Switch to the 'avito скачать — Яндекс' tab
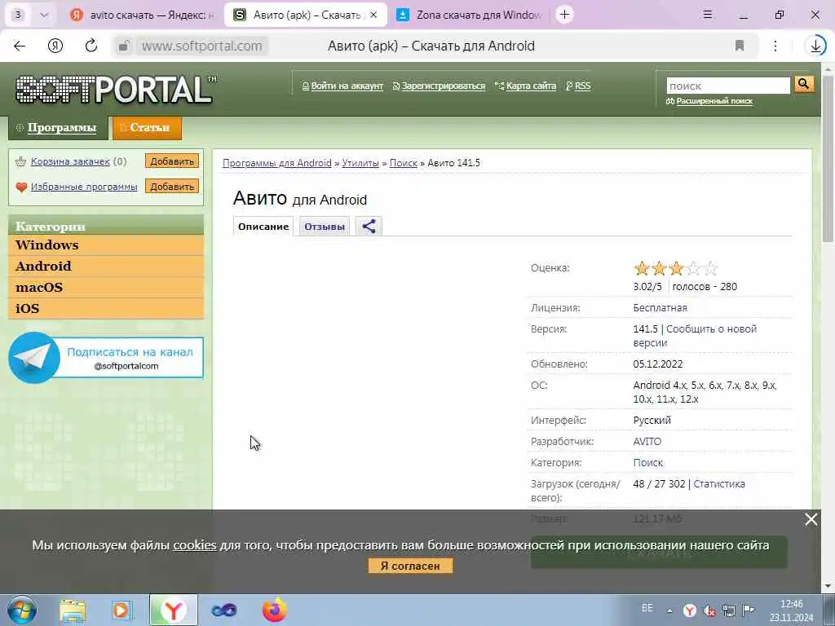 141,15
